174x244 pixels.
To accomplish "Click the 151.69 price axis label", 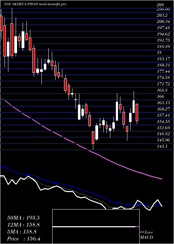I will 164,128.
